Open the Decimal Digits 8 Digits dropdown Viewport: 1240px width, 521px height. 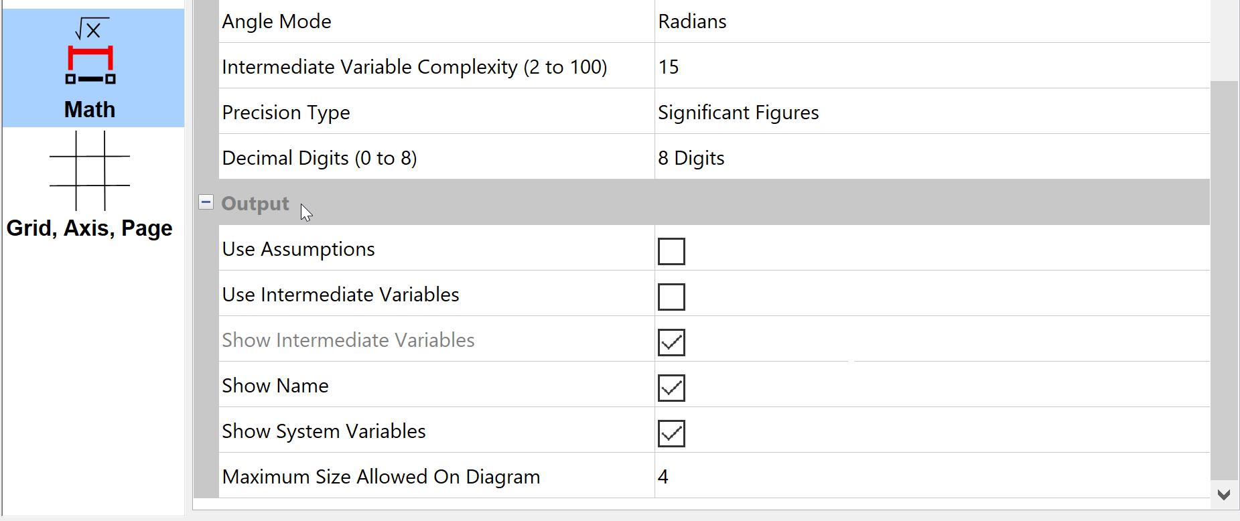coord(931,158)
